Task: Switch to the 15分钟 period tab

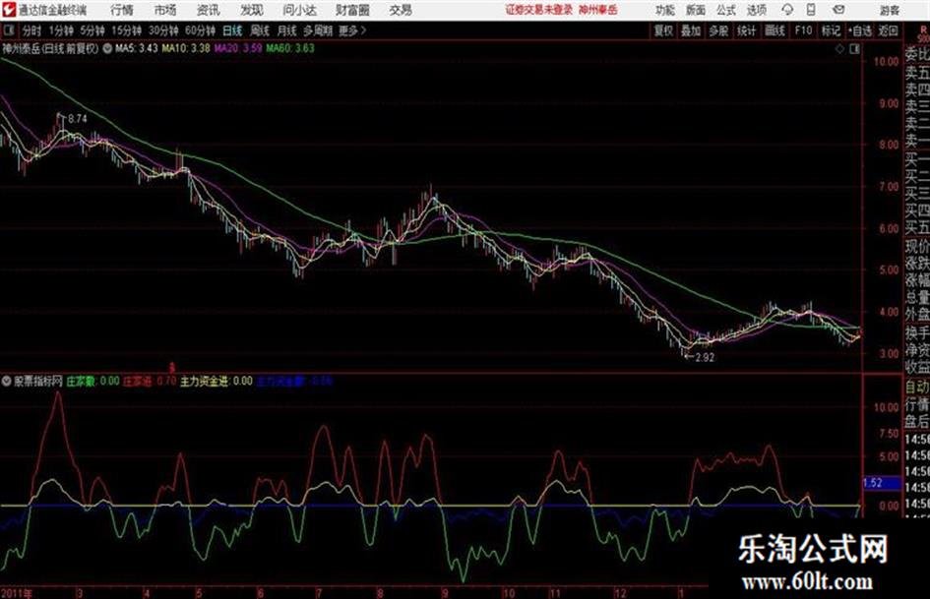Action: [x=126, y=30]
